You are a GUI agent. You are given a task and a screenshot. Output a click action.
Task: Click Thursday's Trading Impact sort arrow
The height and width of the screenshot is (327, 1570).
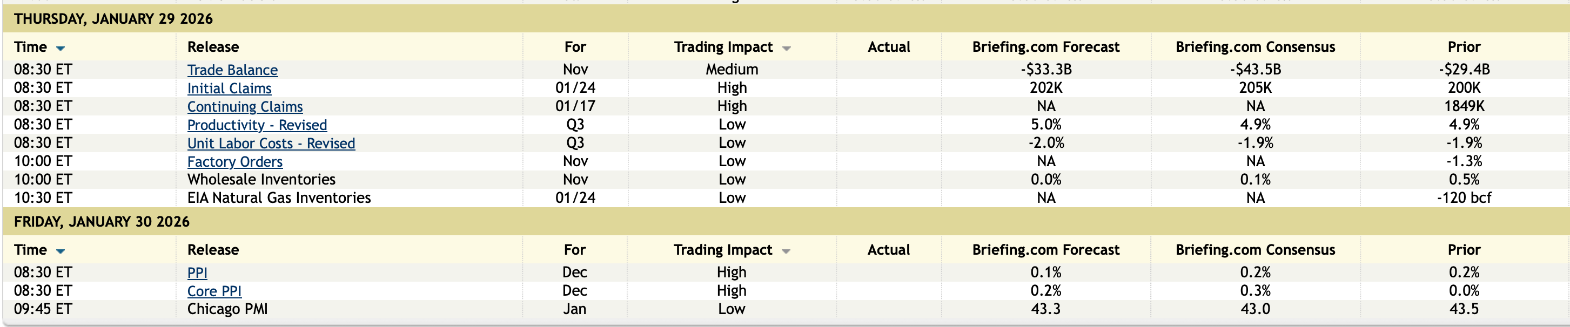tap(786, 48)
